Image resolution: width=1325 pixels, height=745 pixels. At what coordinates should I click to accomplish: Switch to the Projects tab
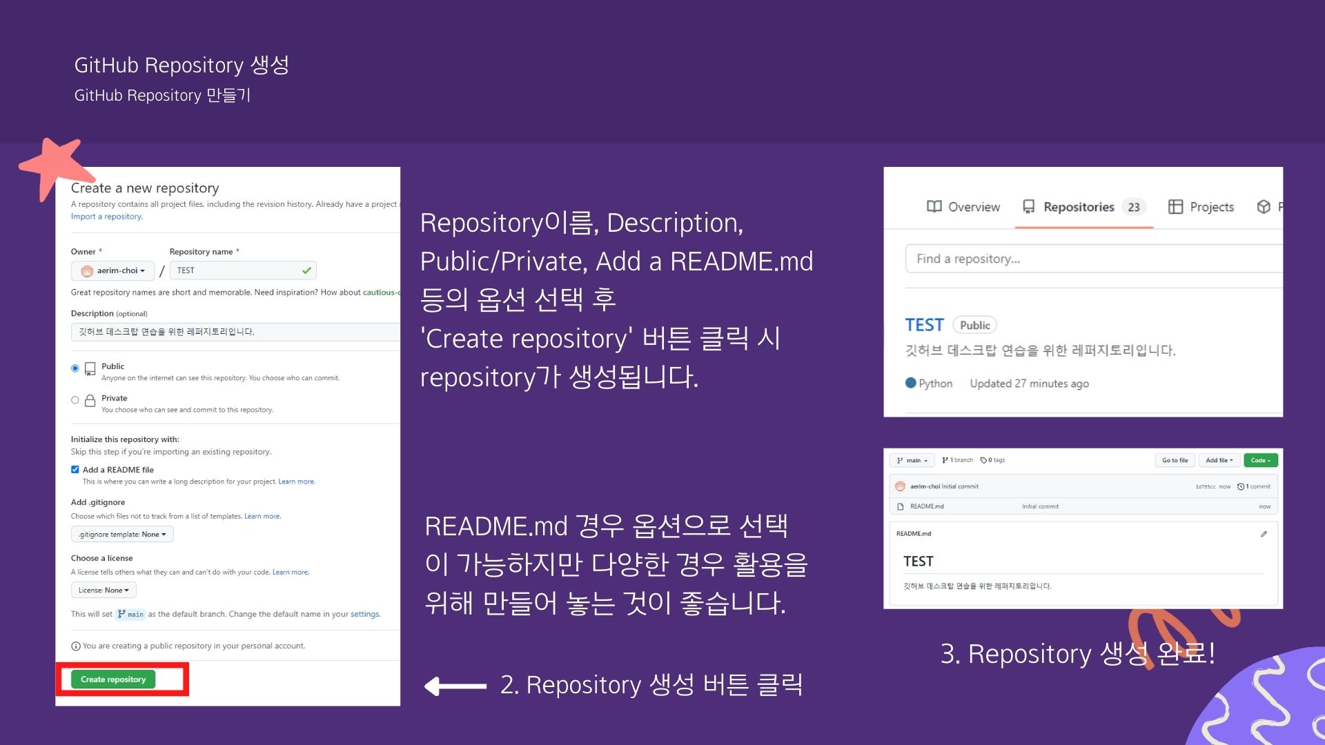tap(1201, 207)
